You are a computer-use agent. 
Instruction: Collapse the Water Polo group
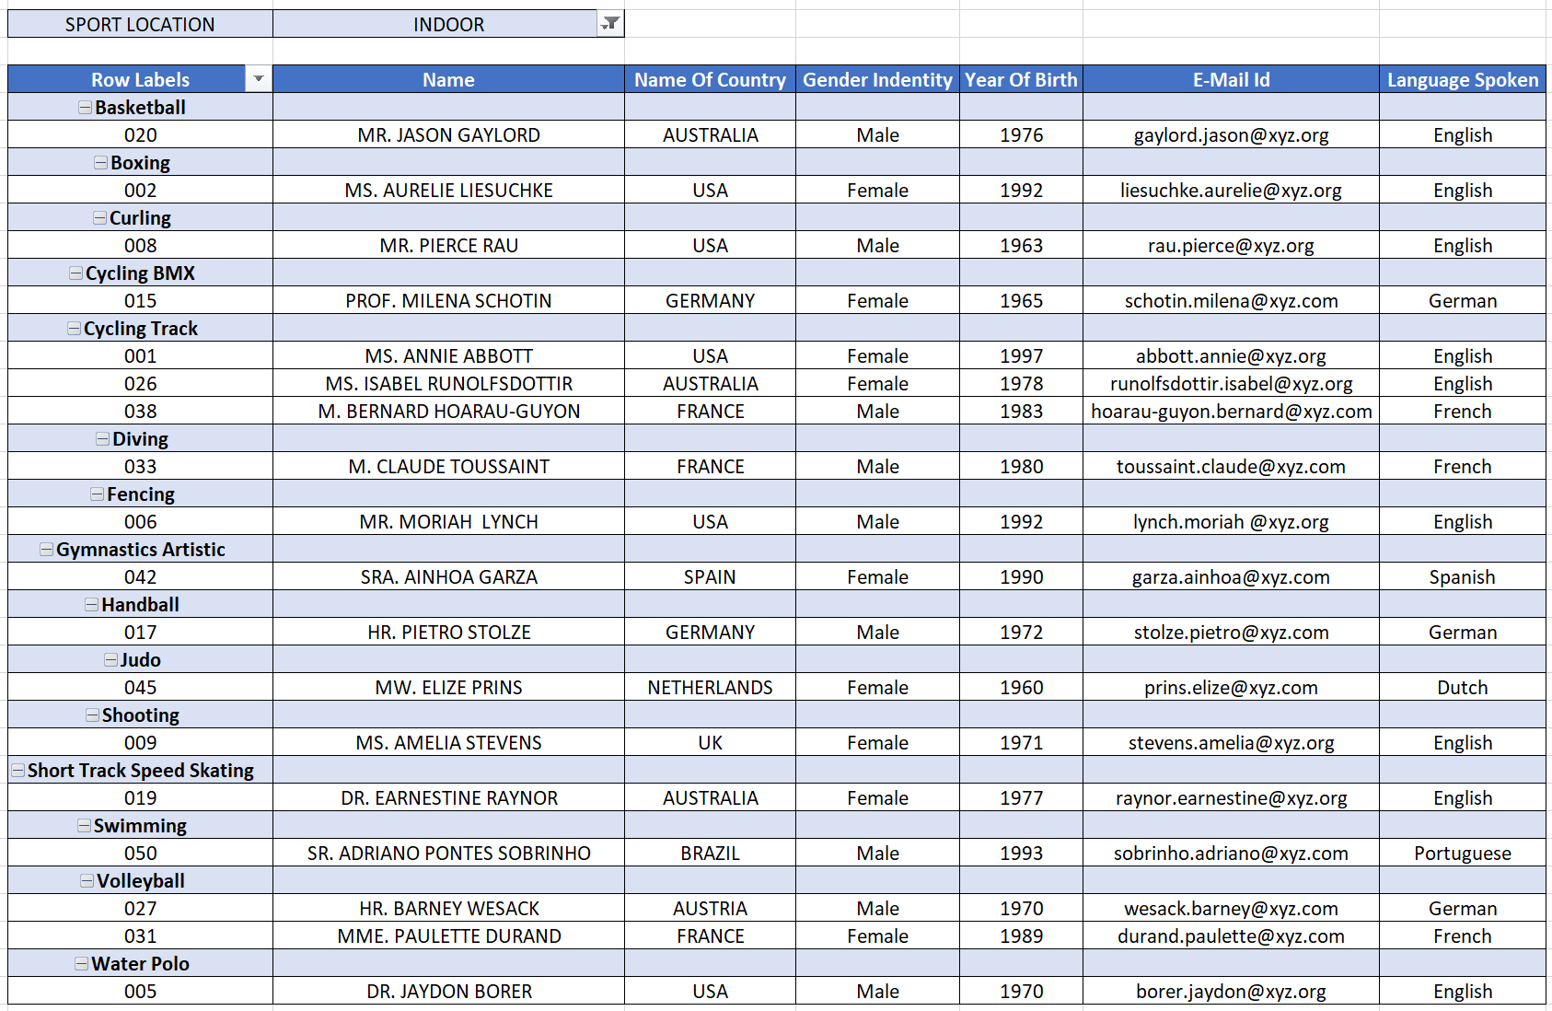[81, 964]
